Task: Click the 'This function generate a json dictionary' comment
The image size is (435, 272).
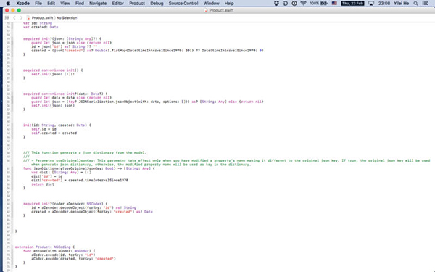Action: click(85, 152)
